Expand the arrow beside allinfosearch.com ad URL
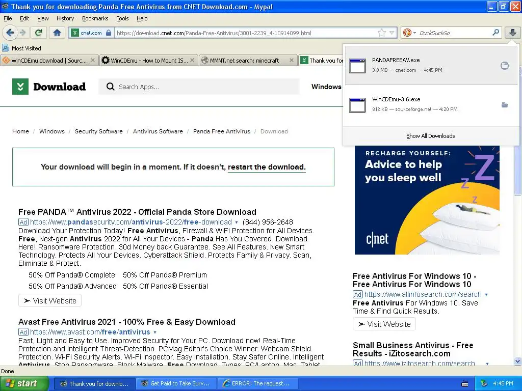522x391 pixels. tap(486, 295)
